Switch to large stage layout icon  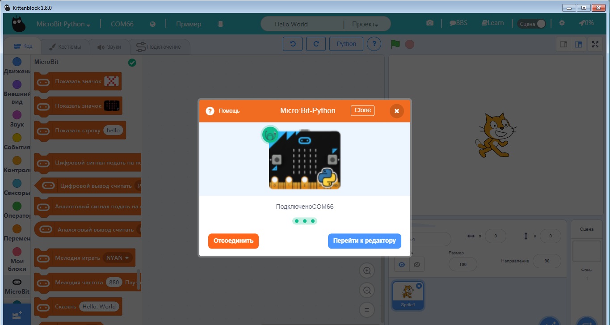click(579, 44)
